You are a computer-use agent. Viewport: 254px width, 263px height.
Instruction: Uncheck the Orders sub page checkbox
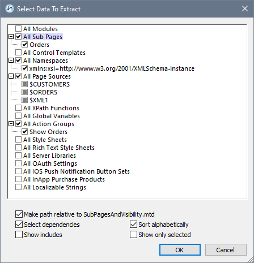coord(25,45)
